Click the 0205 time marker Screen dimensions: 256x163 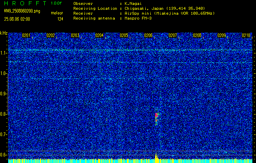[x=124, y=35]
